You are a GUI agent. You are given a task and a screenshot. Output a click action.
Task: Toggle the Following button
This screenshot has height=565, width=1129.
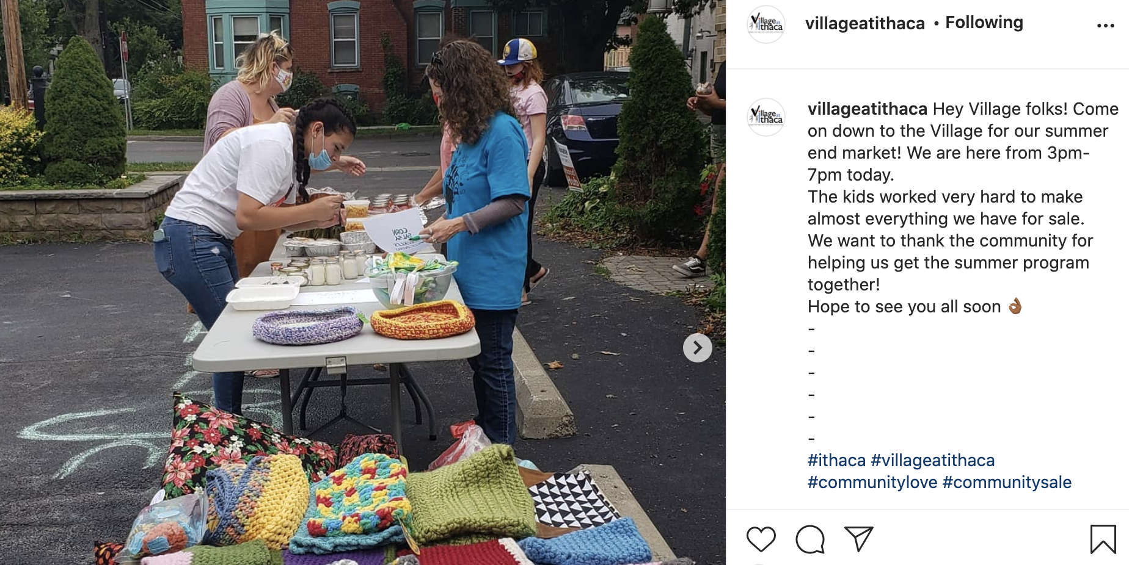[x=984, y=23]
